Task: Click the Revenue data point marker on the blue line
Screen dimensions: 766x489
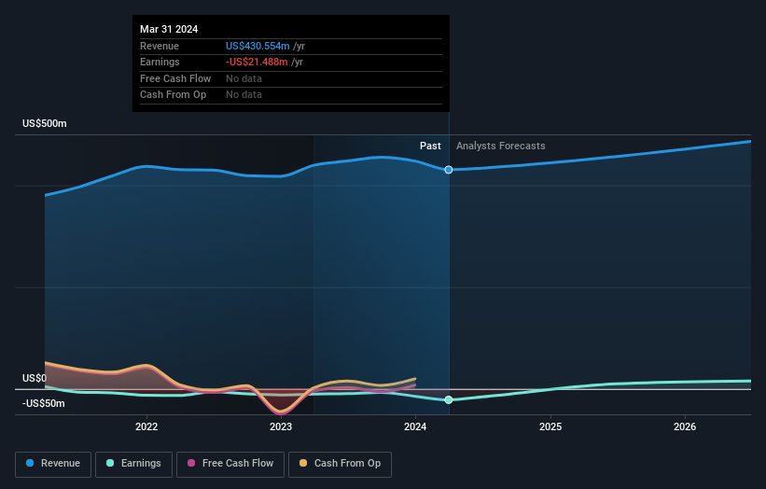Action: pyautogui.click(x=449, y=170)
